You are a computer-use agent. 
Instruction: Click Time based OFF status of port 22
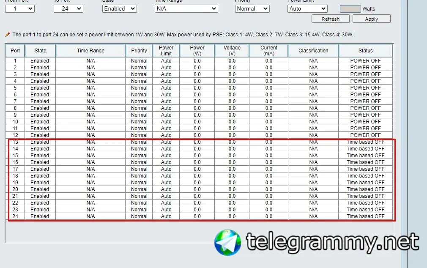coord(365,203)
